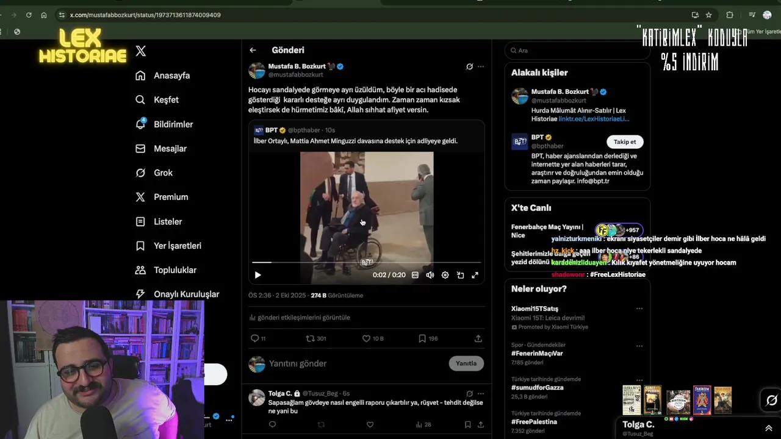The image size is (781, 439).
Task: Click the Ara search field
Action: pyautogui.click(x=577, y=51)
